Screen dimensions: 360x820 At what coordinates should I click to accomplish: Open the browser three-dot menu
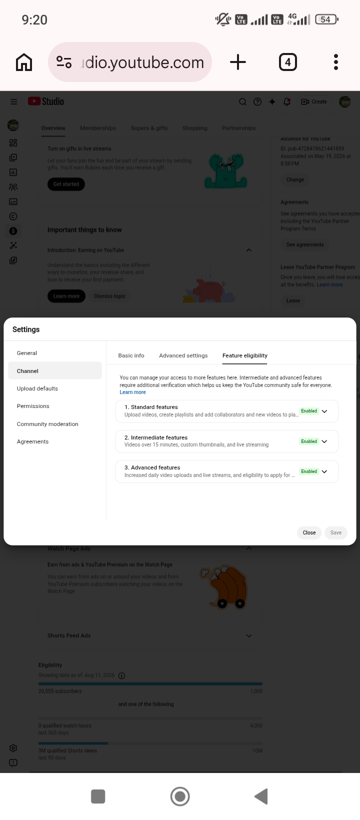click(x=336, y=62)
